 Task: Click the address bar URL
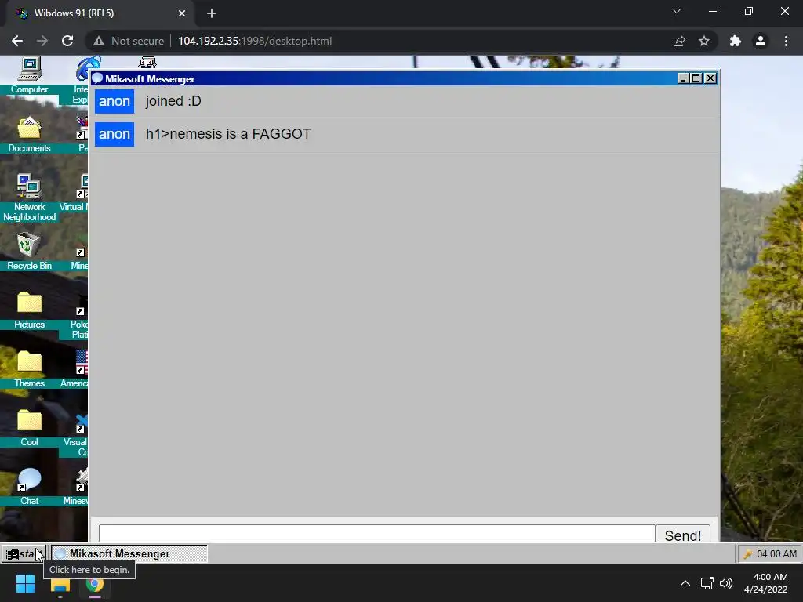(x=255, y=41)
